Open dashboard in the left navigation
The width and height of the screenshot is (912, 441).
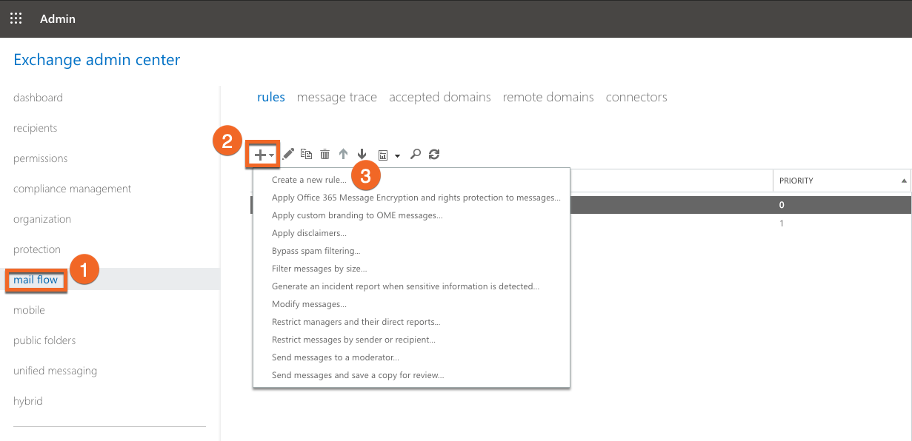(x=38, y=98)
